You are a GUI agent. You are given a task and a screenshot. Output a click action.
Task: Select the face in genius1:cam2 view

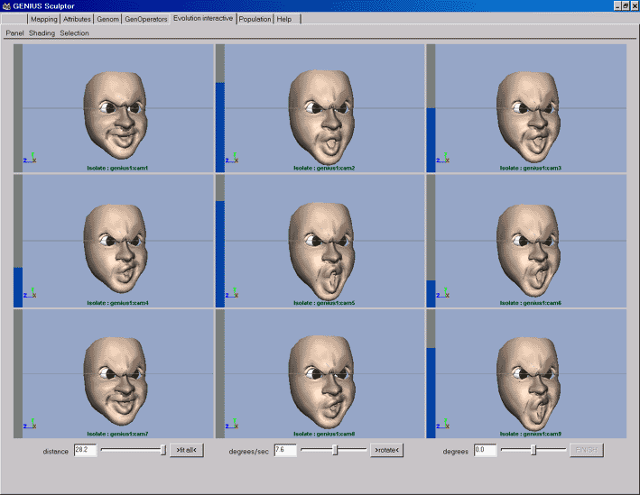[322, 116]
